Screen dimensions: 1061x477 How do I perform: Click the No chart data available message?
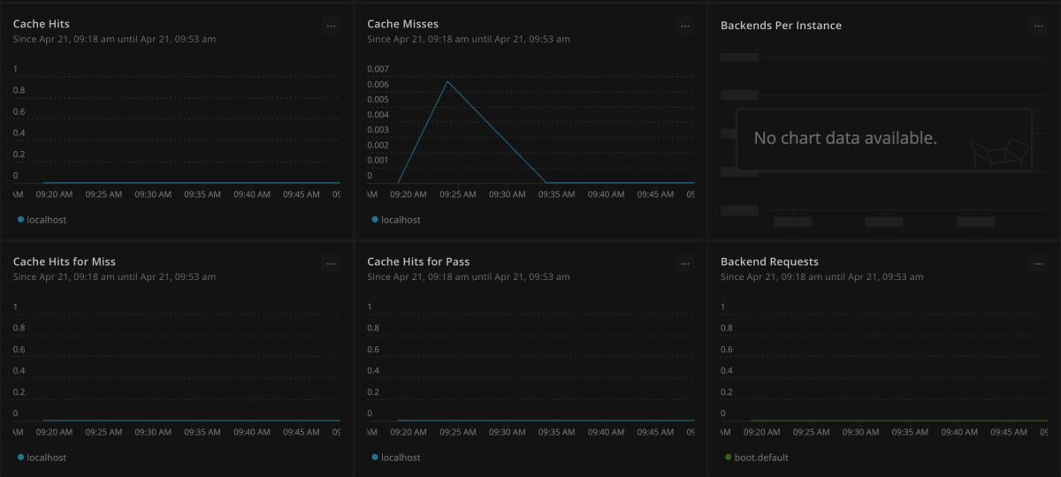(x=844, y=139)
